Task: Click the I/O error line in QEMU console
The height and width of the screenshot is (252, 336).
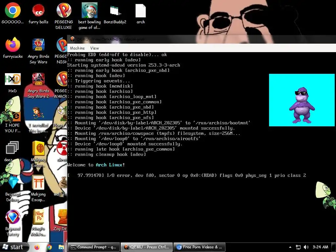Action: [187, 175]
